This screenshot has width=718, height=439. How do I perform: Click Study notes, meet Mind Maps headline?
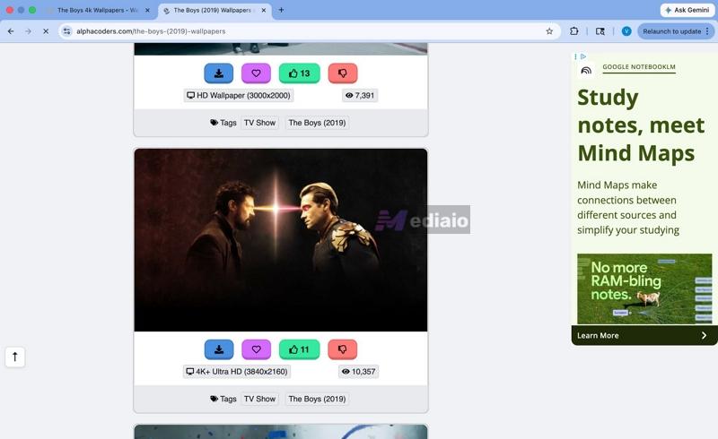641,125
